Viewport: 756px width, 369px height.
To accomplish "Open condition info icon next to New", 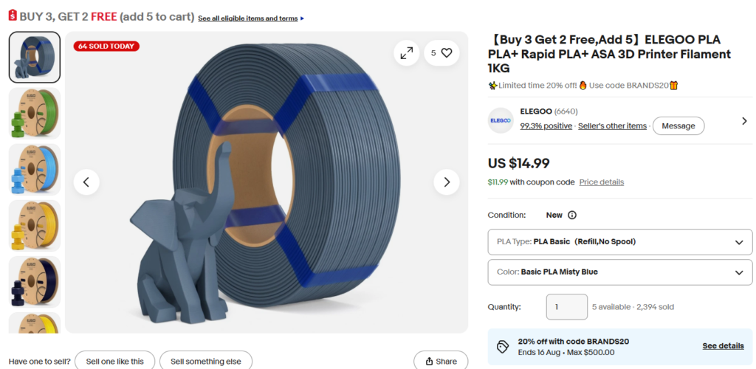I will tap(572, 215).
